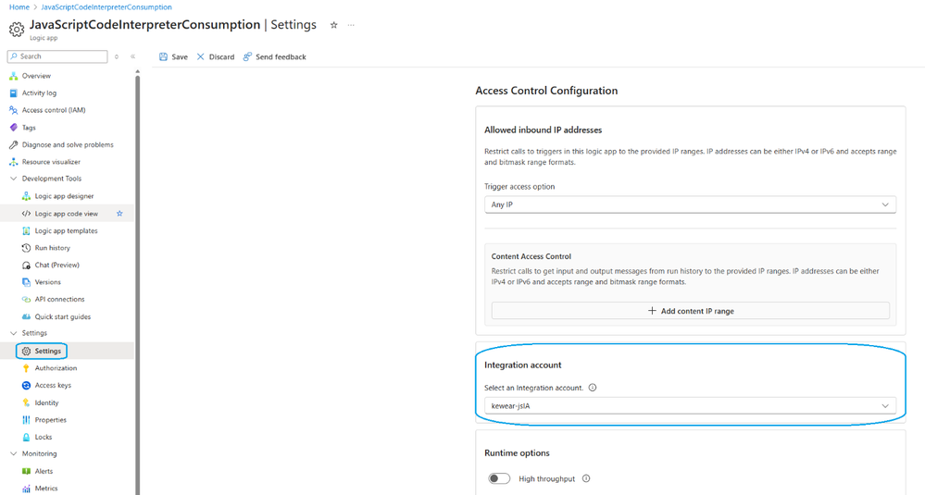Click the Locks padlock icon
This screenshot has height=495, width=925.
(26, 438)
